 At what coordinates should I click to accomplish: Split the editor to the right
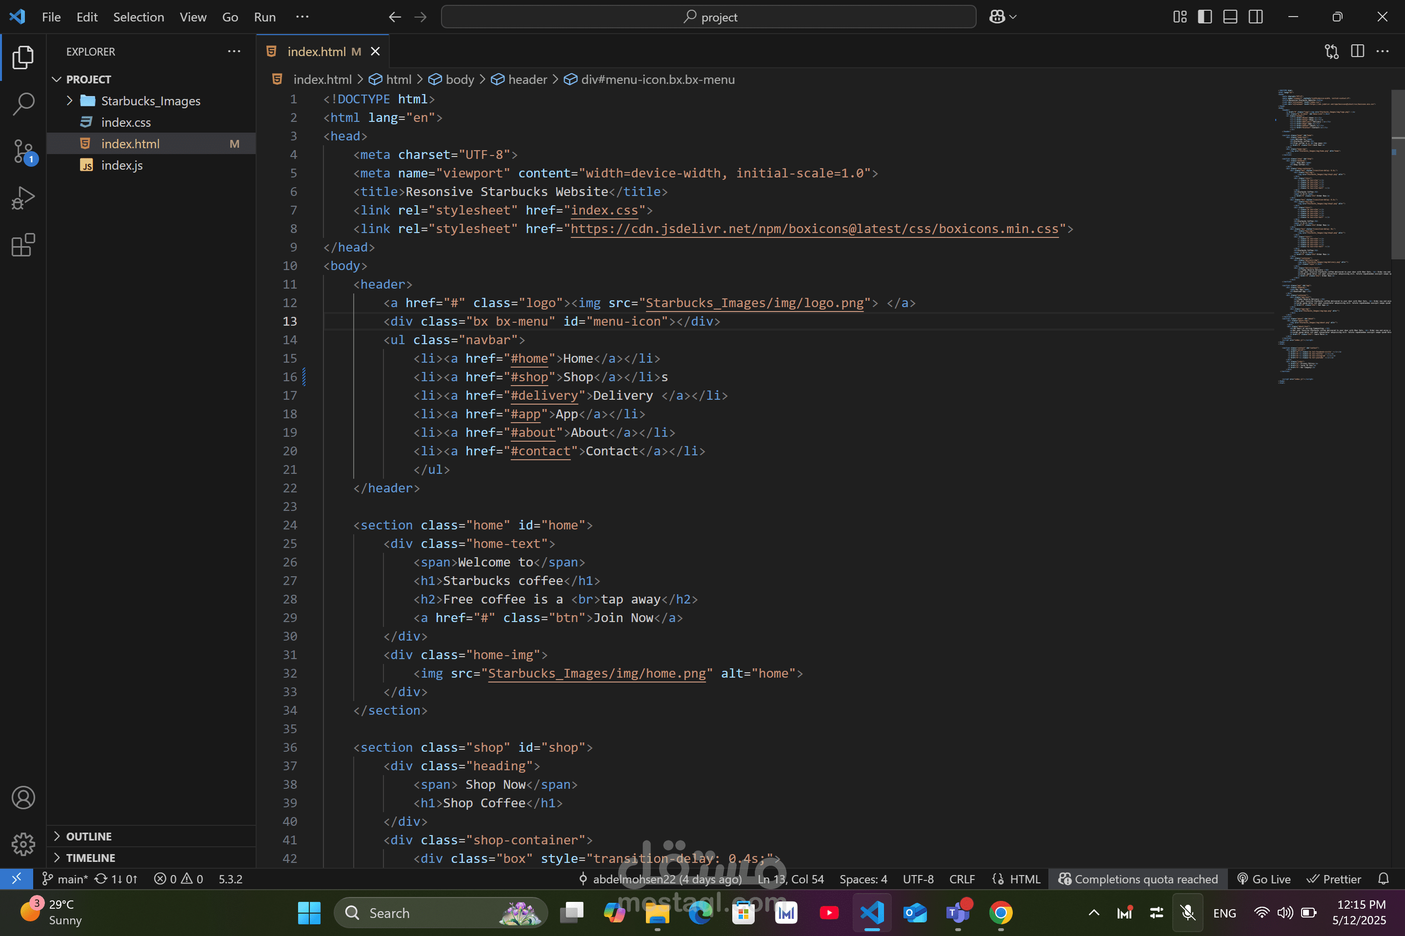click(x=1357, y=51)
